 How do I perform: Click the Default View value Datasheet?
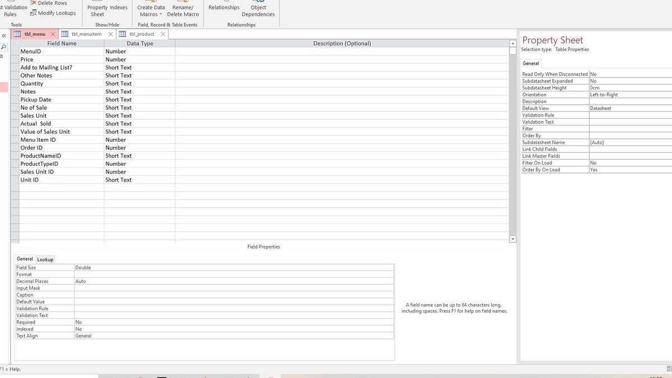630,108
